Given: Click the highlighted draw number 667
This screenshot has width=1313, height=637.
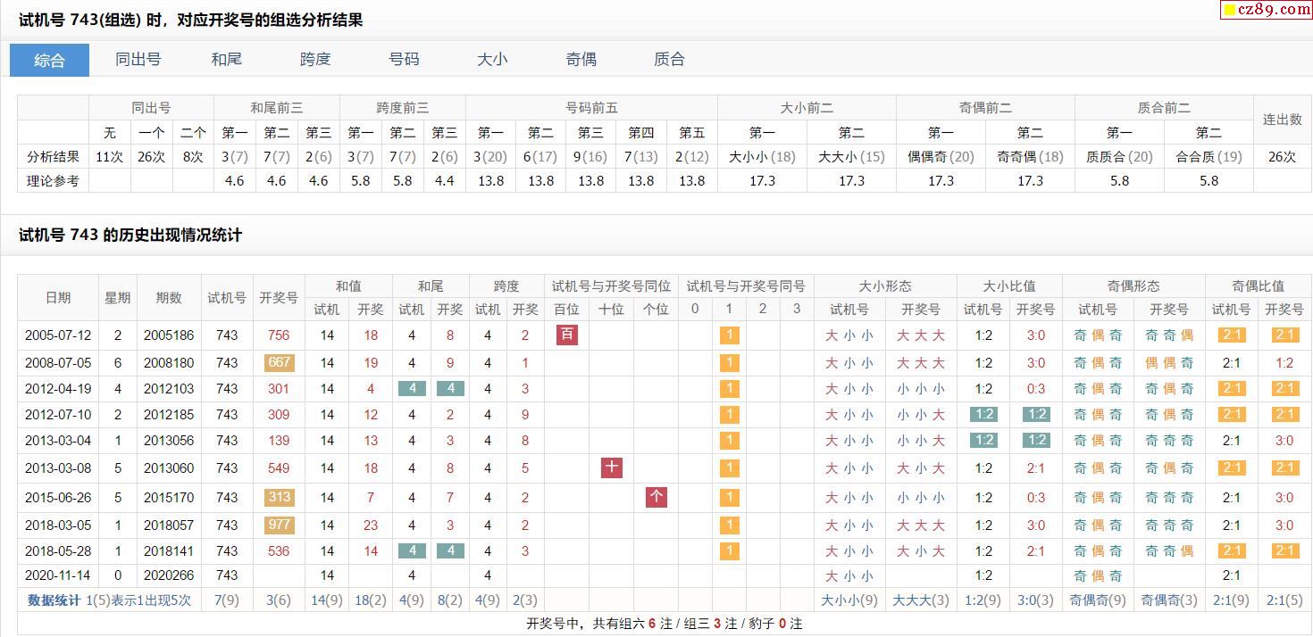Looking at the screenshot, I should coord(279,363).
